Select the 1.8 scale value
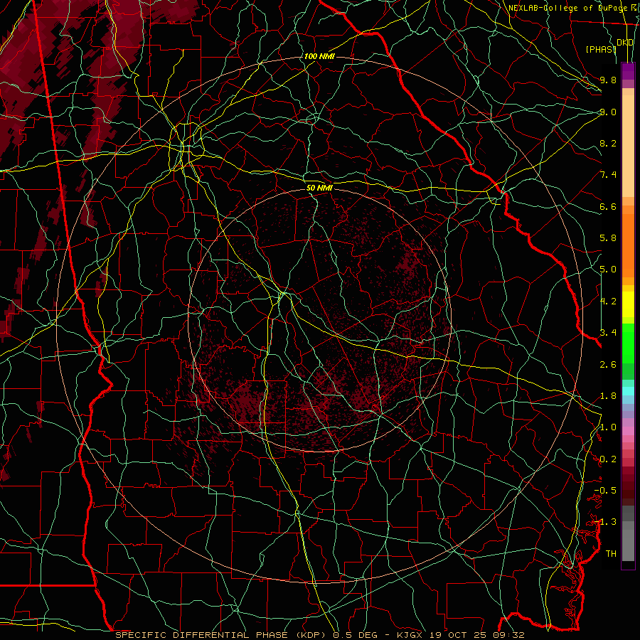The height and width of the screenshot is (640, 640). [608, 396]
